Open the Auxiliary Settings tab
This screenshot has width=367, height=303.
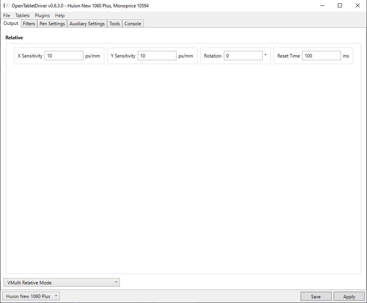pyautogui.click(x=87, y=23)
